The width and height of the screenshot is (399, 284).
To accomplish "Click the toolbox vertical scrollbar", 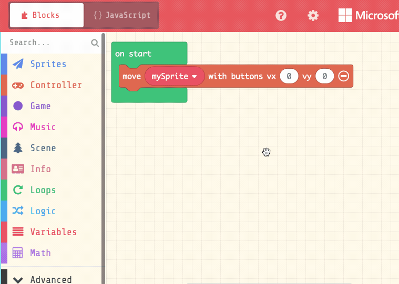I will pyautogui.click(x=103, y=157).
